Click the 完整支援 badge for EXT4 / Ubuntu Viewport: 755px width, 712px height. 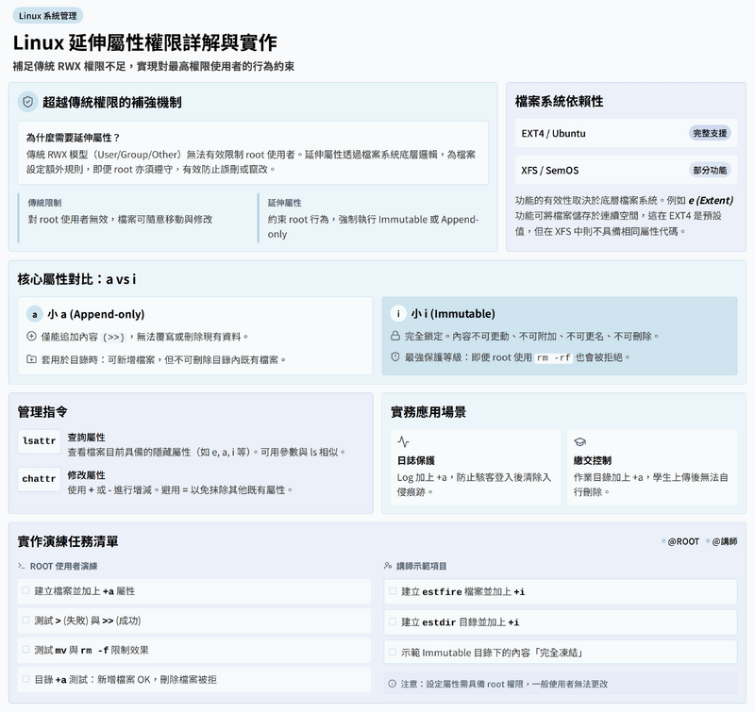point(709,133)
